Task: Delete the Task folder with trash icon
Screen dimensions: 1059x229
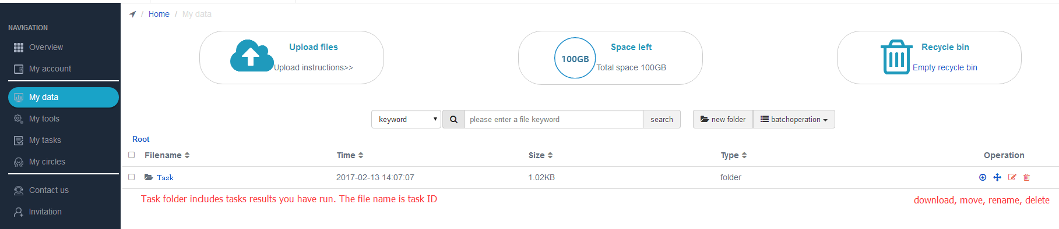Action: pos(1026,177)
